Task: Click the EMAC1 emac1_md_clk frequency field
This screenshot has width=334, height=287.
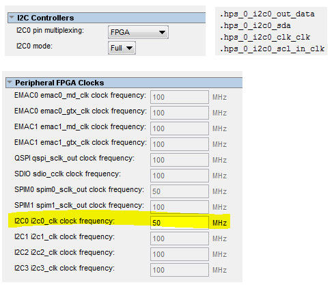Action: [180, 128]
